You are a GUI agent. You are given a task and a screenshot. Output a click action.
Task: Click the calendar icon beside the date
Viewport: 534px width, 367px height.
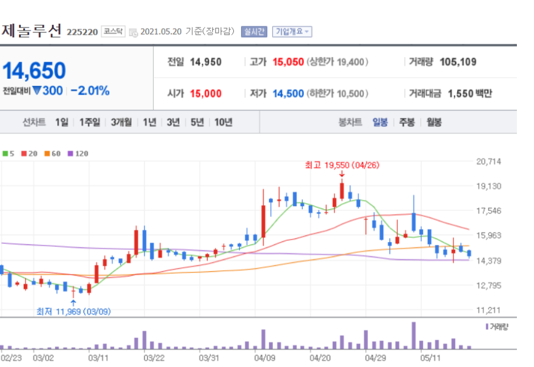134,32
